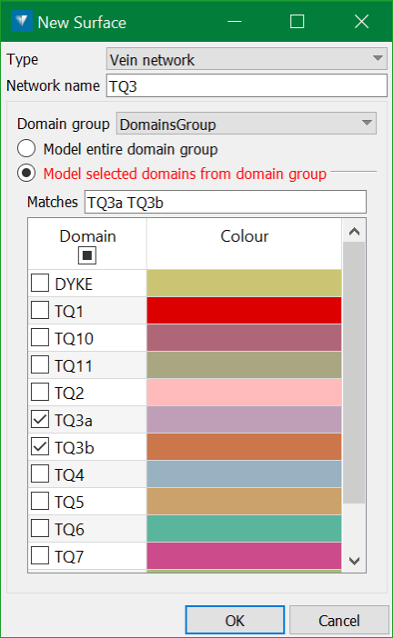Expand the Domain group dropdown
The image size is (393, 638).
pyautogui.click(x=247, y=124)
